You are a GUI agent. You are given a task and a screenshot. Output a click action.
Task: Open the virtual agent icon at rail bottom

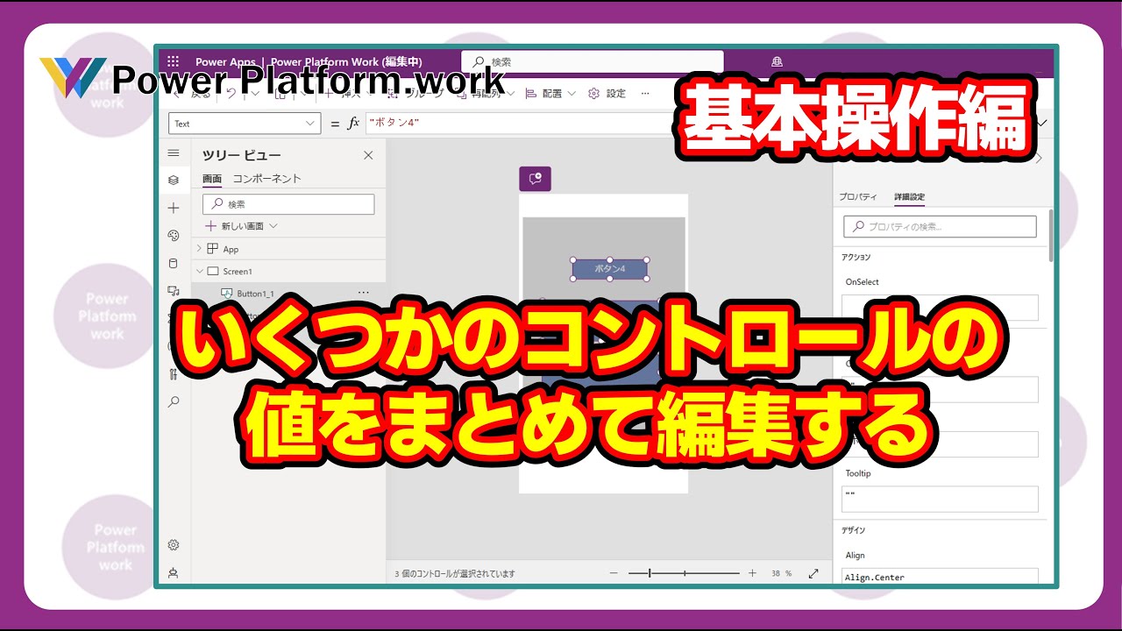pos(174,573)
